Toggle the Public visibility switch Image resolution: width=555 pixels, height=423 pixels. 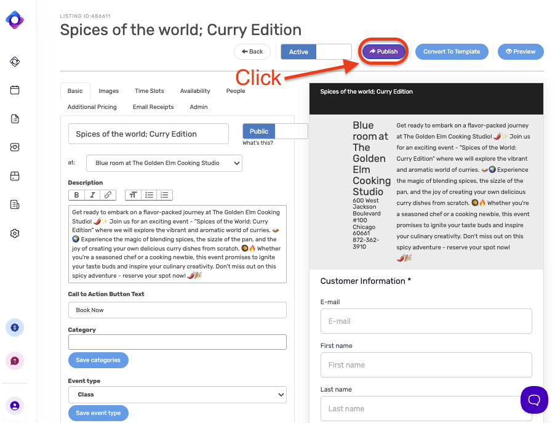(x=275, y=131)
